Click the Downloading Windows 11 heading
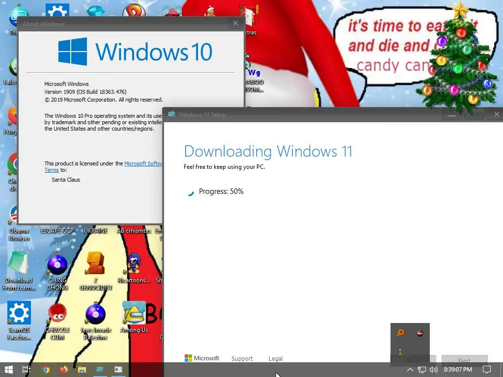503x377 pixels. pyautogui.click(x=268, y=151)
